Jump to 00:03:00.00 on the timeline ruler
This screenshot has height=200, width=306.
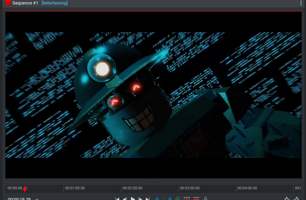[190, 188]
